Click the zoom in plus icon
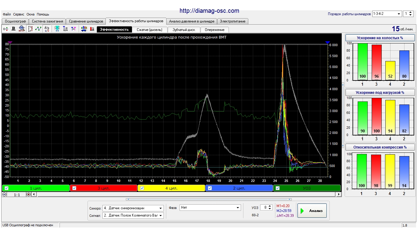This screenshot has height=229, width=420. point(29,194)
